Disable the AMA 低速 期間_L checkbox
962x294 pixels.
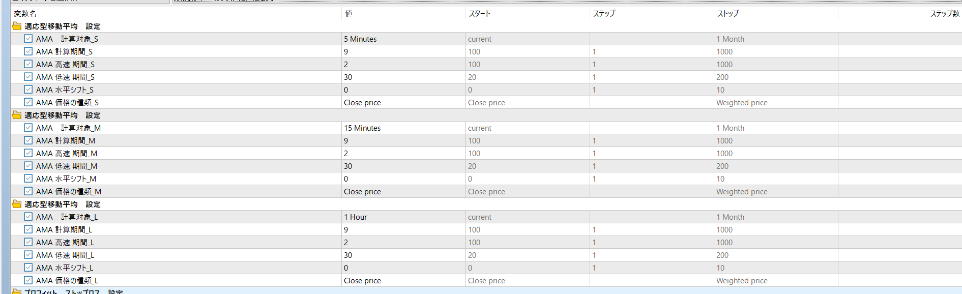[x=28, y=255]
